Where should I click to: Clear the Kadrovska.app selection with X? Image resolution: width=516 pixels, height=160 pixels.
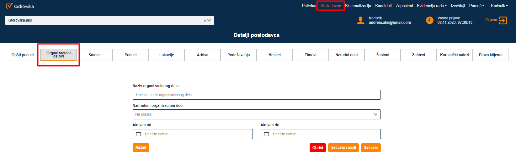tap(205, 21)
